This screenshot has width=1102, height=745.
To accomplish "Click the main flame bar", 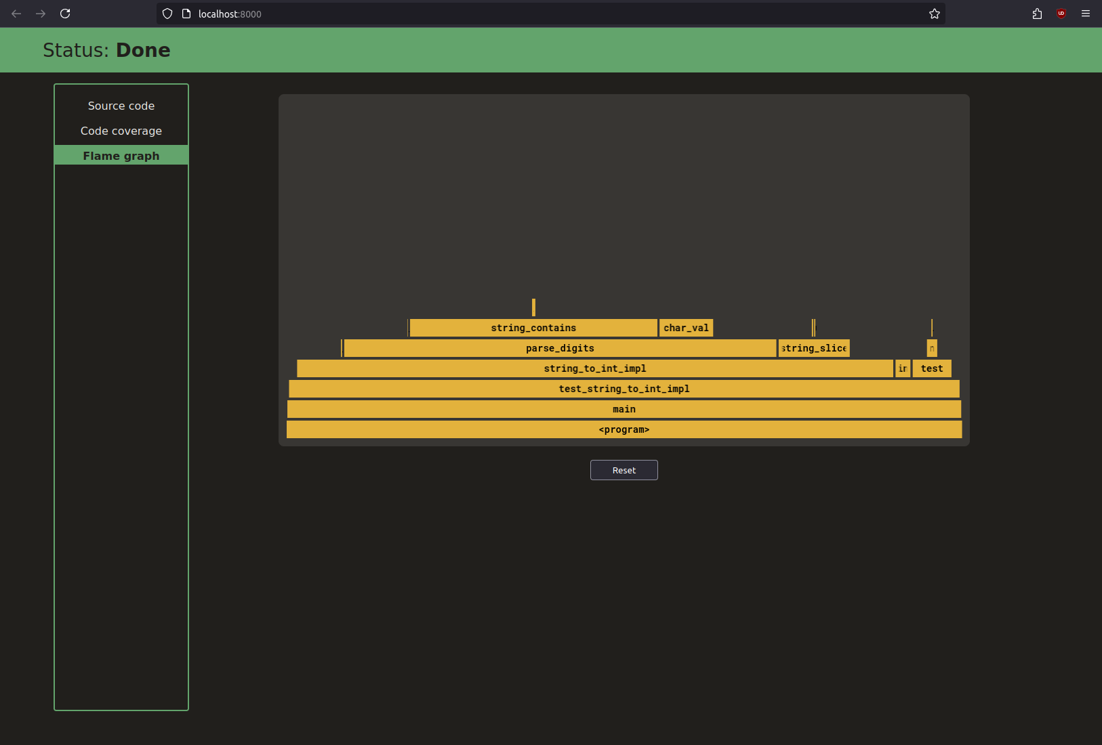I will 624,409.
